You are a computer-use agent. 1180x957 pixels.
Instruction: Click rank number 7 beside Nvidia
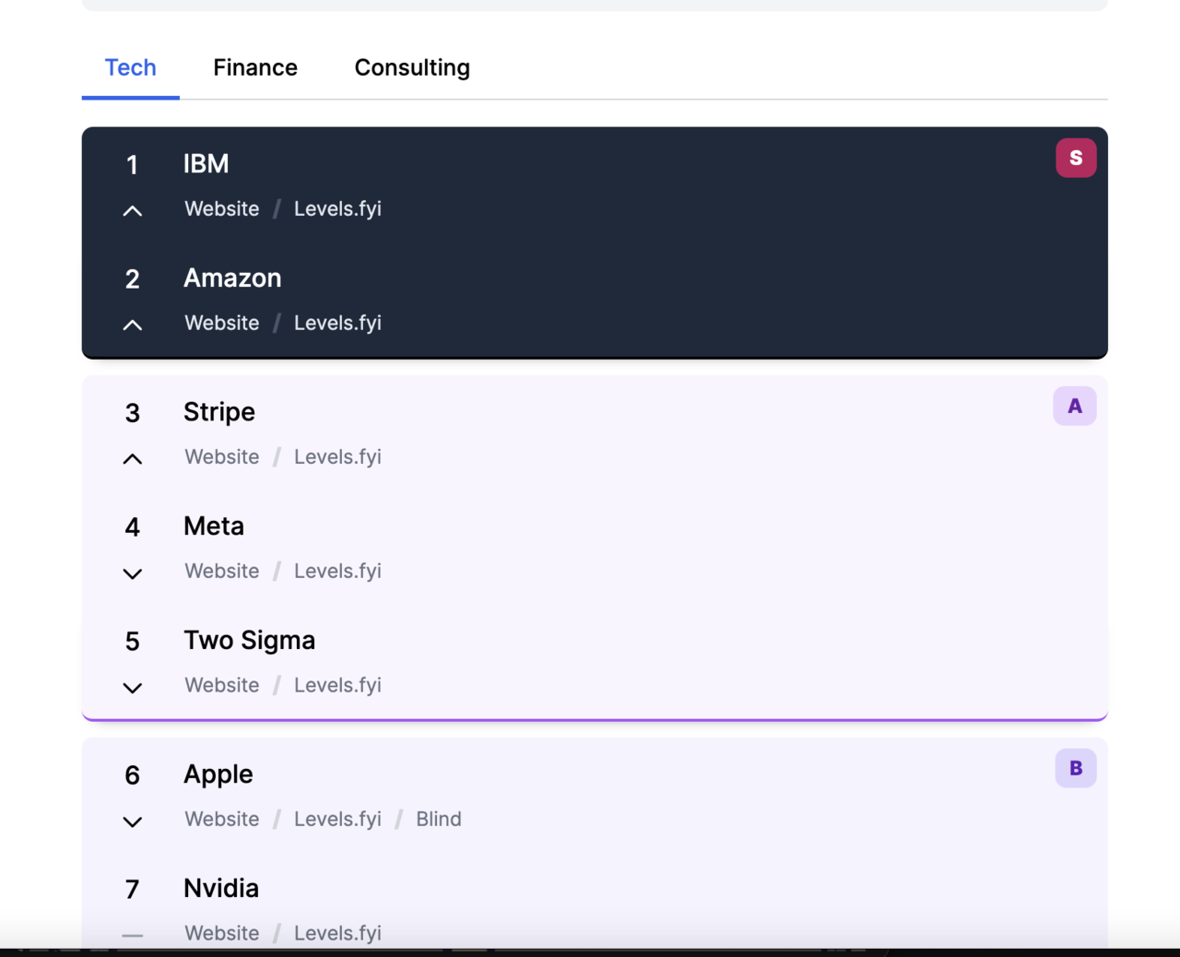click(x=133, y=890)
